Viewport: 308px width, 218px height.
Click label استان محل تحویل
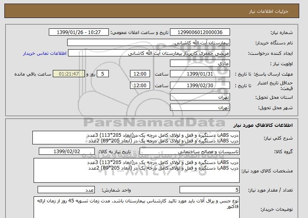(x=274, y=97)
